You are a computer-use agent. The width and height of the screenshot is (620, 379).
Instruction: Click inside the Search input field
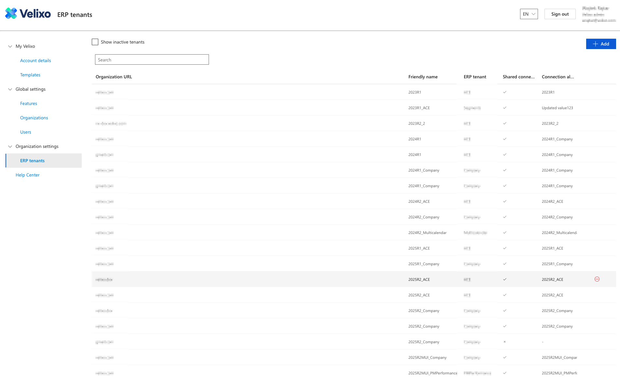(x=152, y=59)
